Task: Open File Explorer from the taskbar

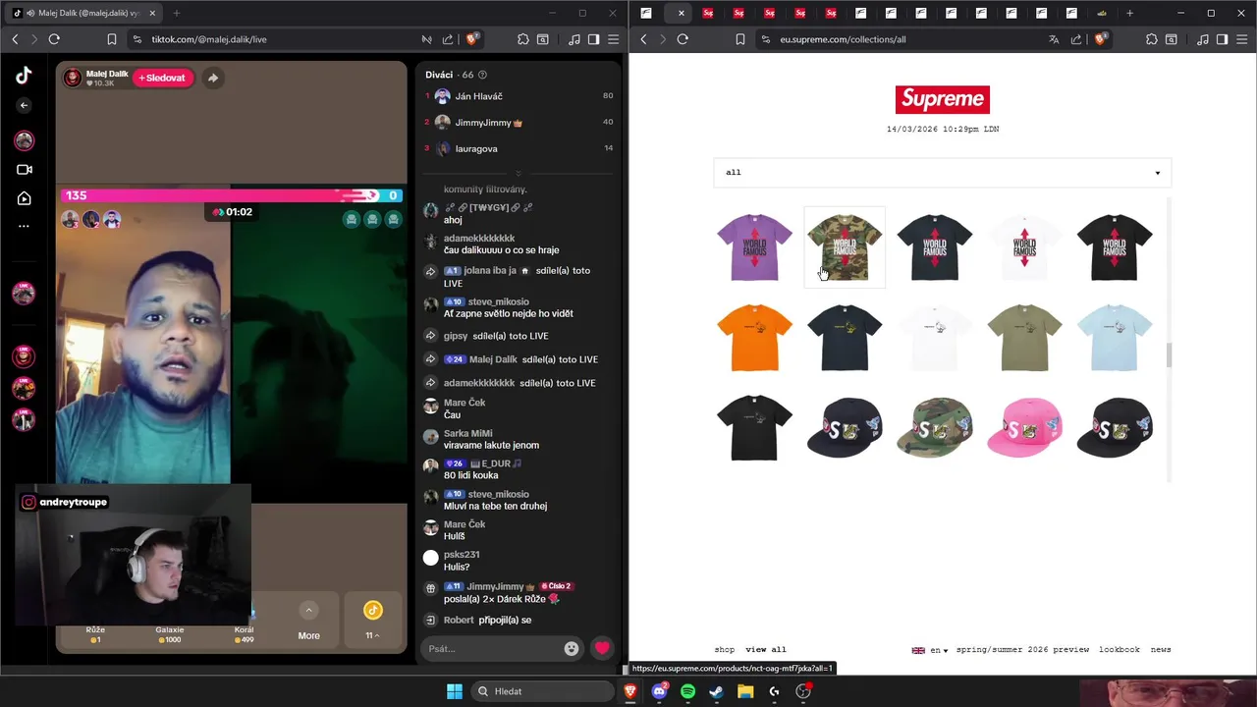Action: (745, 691)
